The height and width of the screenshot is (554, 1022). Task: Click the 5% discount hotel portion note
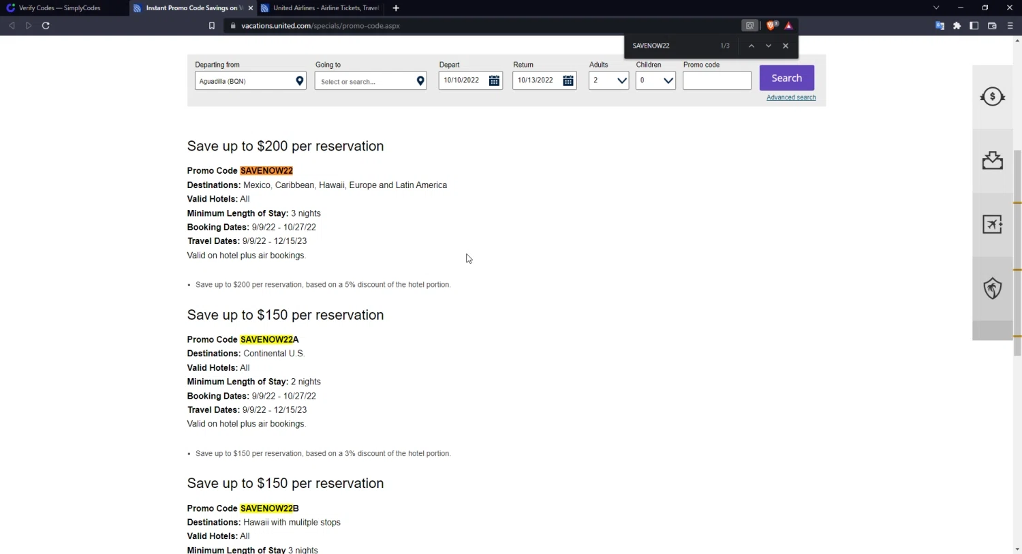pyautogui.click(x=323, y=285)
